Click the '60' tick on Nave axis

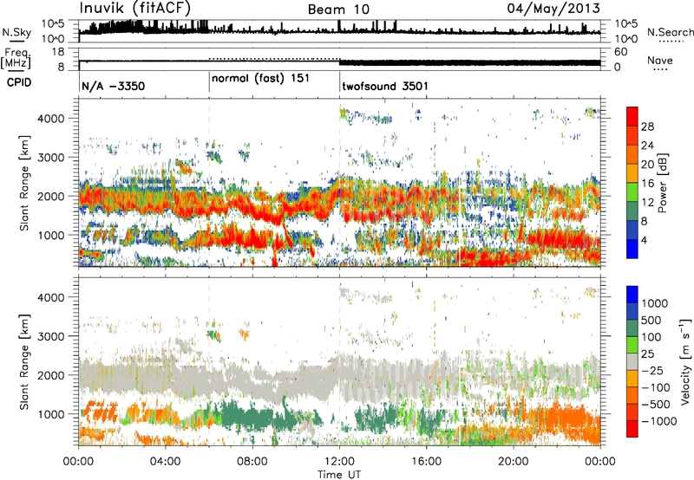[x=620, y=52]
